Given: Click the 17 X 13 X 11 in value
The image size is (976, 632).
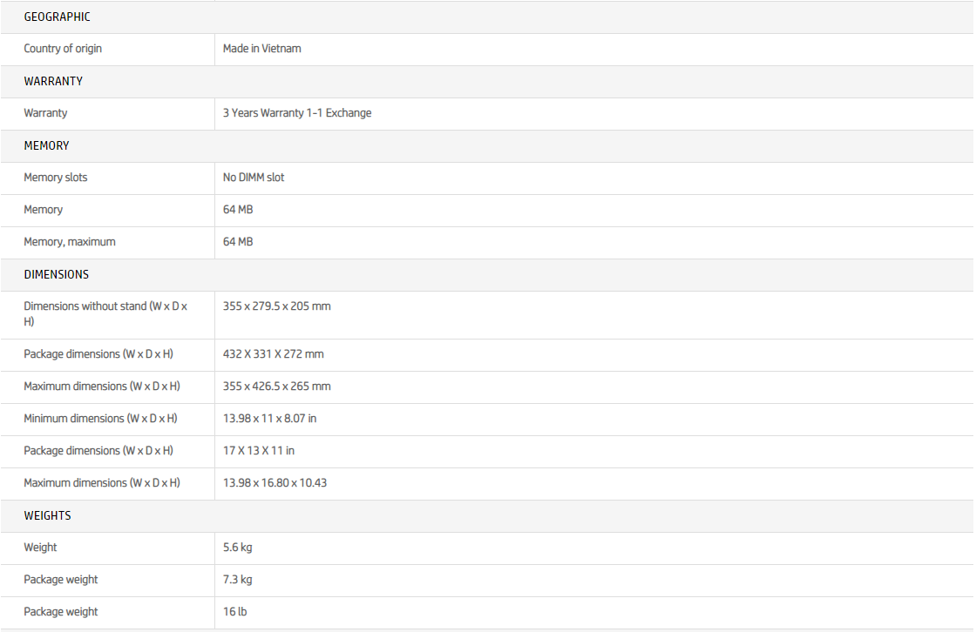Looking at the screenshot, I should pyautogui.click(x=258, y=451).
